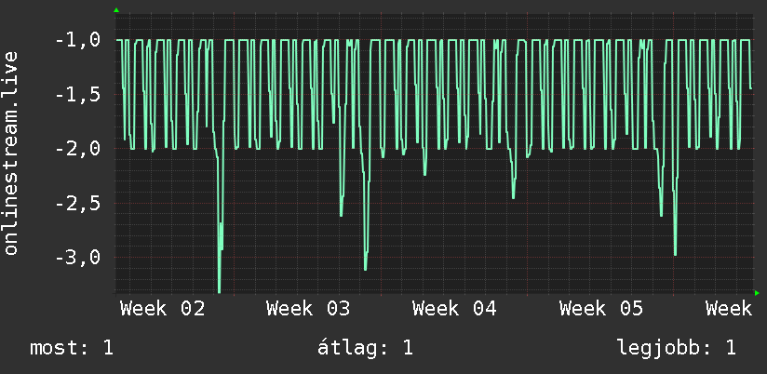Viewport: 767px width, 374px height.
Task: Click the "onlinestream.live" vertical axis title
Action: [11, 153]
